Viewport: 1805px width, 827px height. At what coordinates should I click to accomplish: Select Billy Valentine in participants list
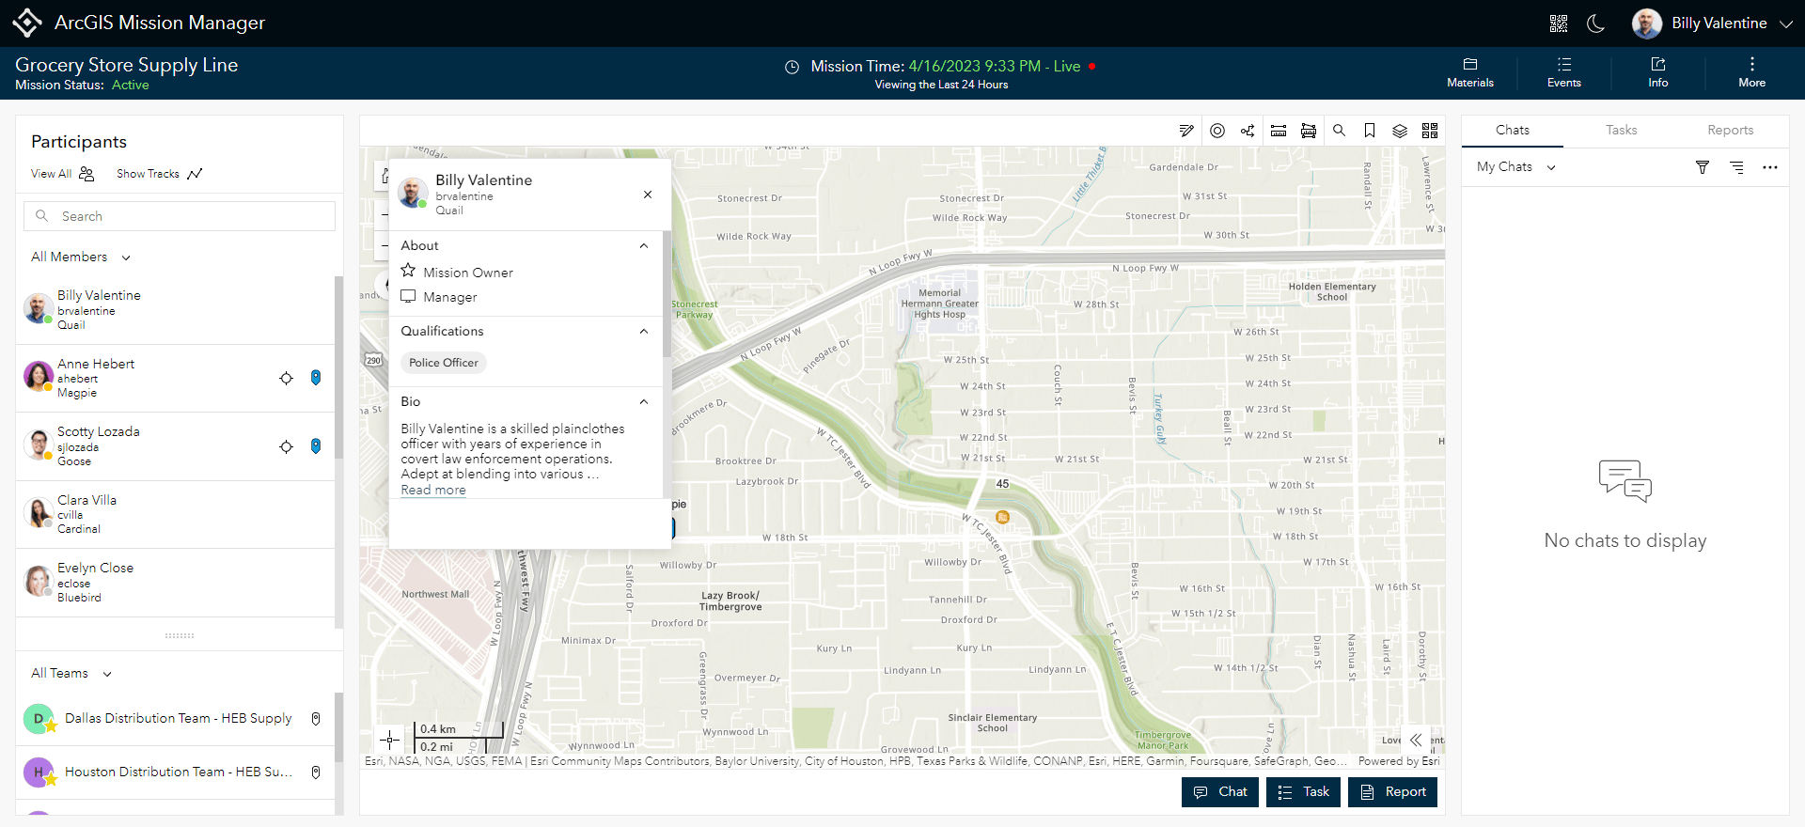click(x=176, y=310)
